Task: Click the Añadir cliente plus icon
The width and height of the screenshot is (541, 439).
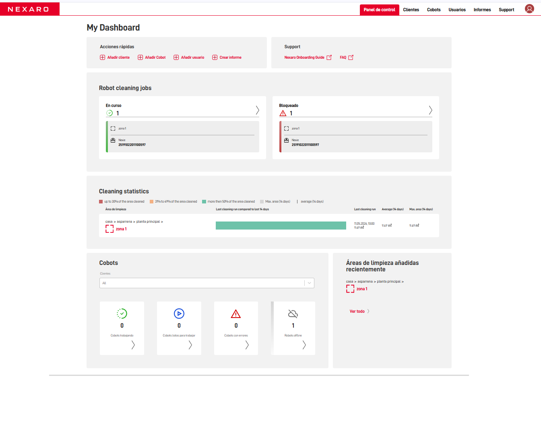Action: point(103,57)
